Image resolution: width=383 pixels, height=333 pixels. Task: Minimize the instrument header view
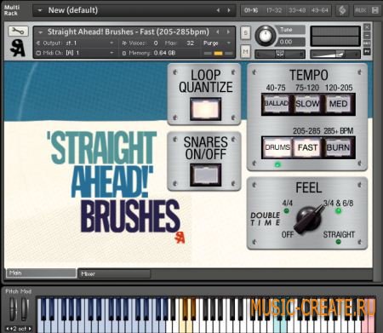(x=367, y=35)
